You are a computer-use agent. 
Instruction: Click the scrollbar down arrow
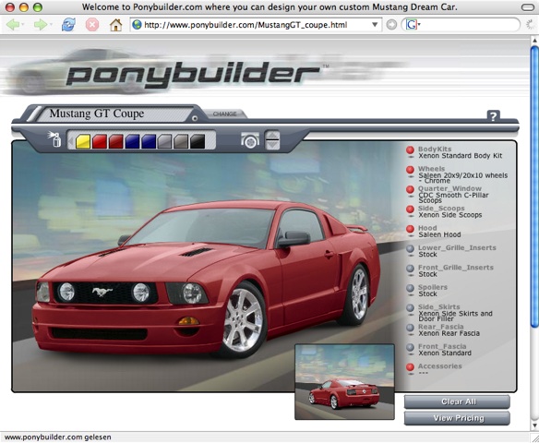click(x=534, y=426)
